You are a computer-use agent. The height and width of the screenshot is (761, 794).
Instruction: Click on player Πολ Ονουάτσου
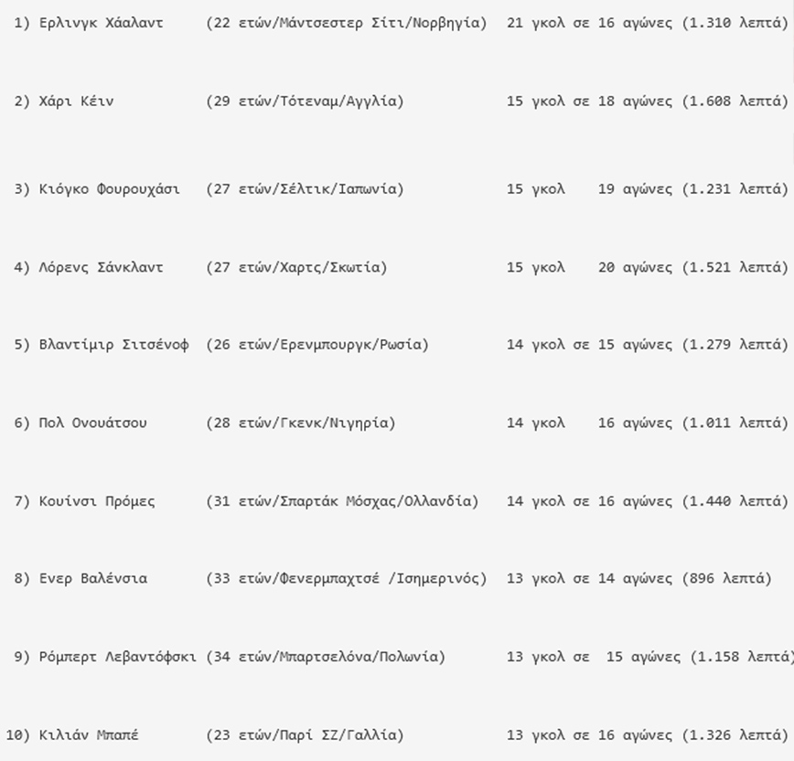[93, 423]
